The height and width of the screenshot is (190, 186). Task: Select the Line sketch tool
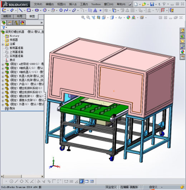[21, 10]
